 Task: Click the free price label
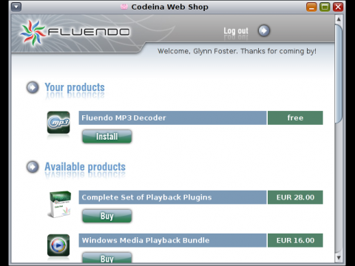pos(295,117)
